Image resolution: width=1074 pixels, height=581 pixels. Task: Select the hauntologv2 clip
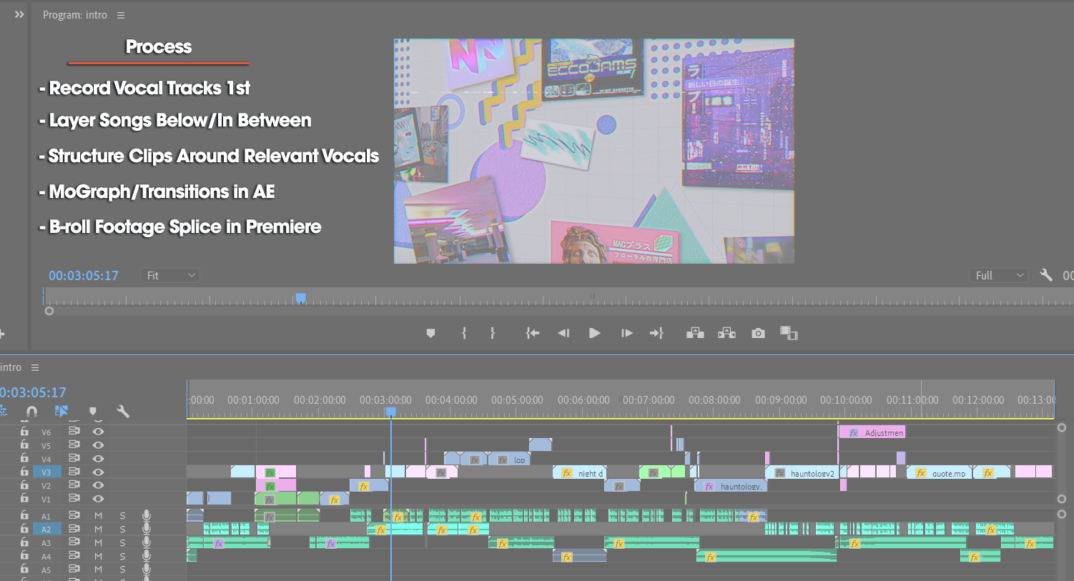(802, 472)
